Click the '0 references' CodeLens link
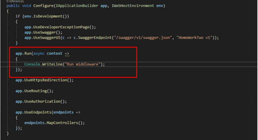Image resolution: width=258 pixels, height=140 pixels. click(x=15, y=1)
